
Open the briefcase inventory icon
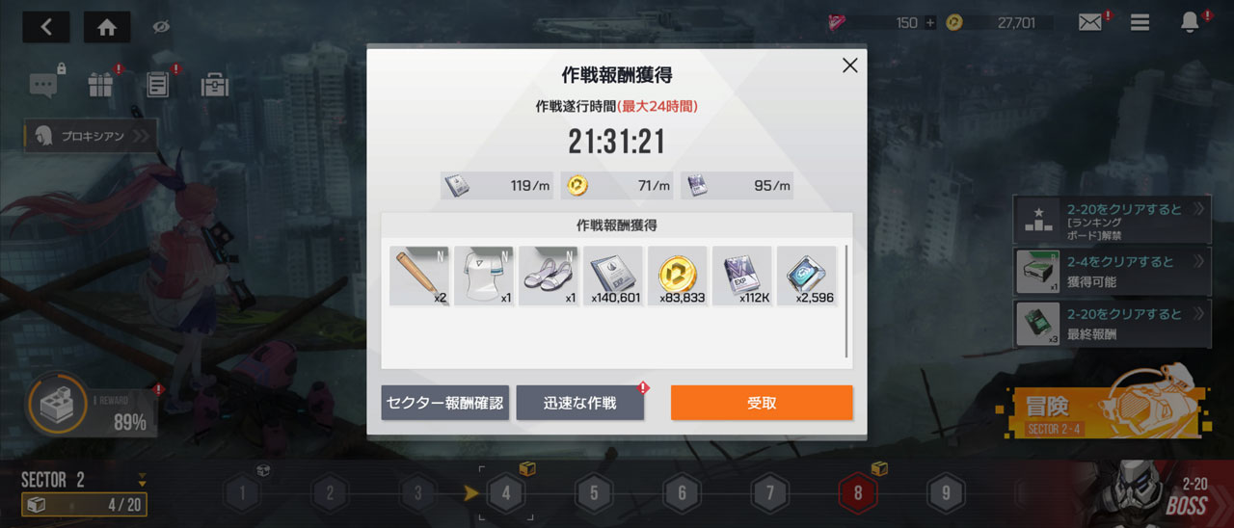pyautogui.click(x=214, y=85)
